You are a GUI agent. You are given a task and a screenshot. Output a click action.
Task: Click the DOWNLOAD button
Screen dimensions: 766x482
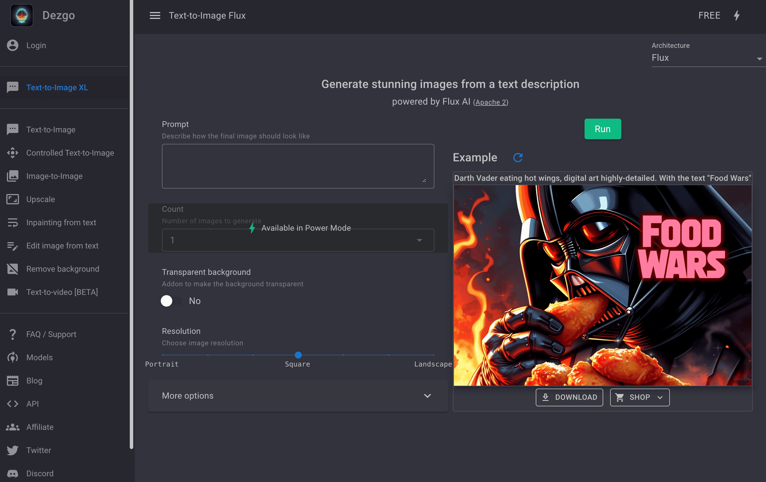(x=569, y=397)
